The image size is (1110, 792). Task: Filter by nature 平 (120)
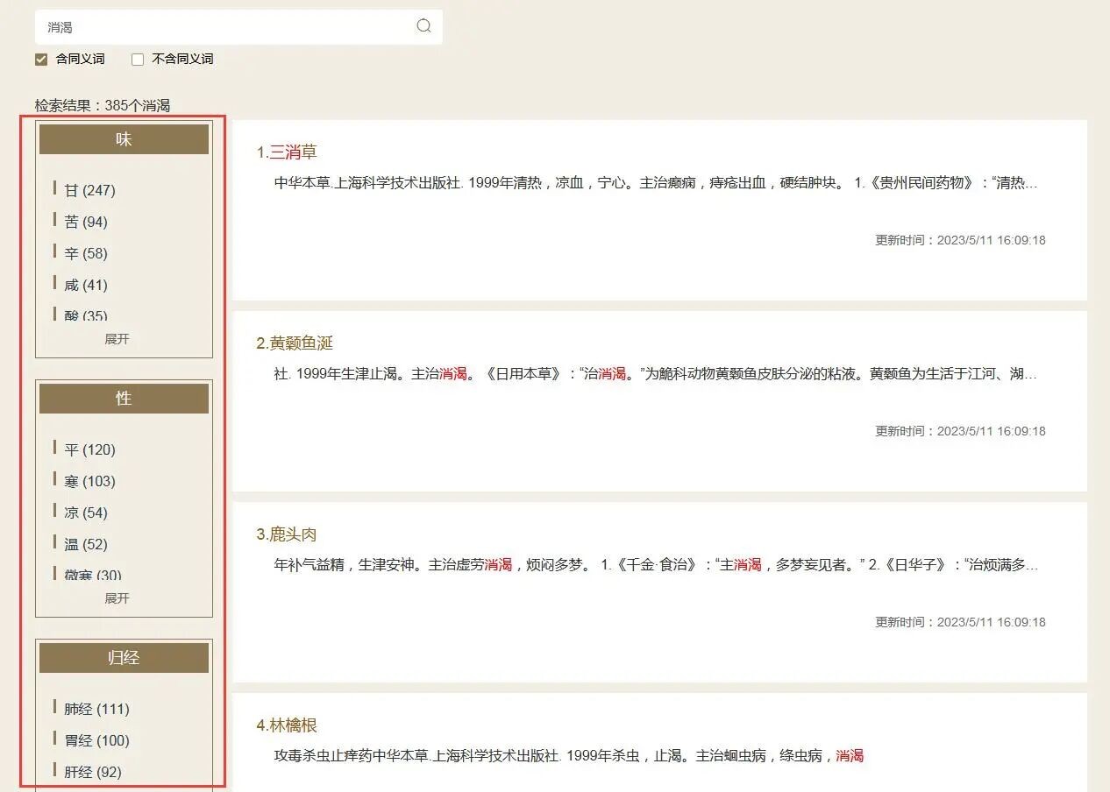point(89,449)
